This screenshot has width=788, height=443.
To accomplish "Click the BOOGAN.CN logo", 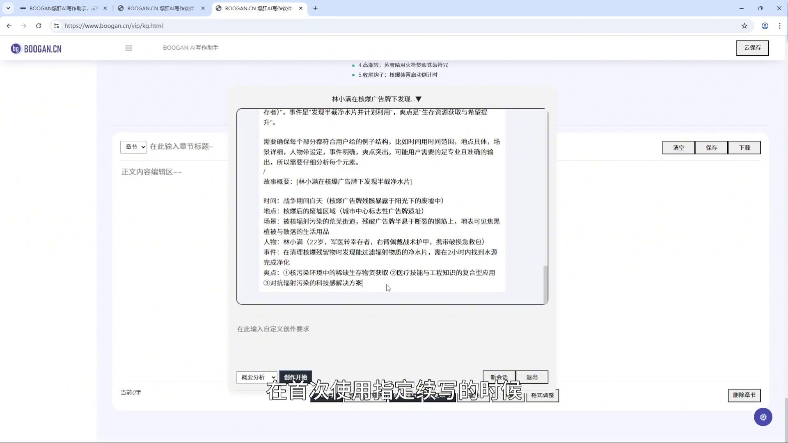I will tap(36, 48).
